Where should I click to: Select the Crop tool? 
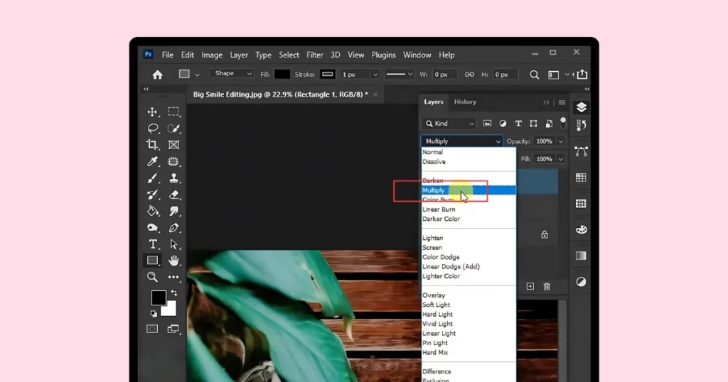point(152,145)
